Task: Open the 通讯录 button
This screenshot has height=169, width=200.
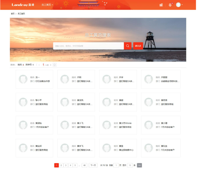Action: (x=138, y=46)
